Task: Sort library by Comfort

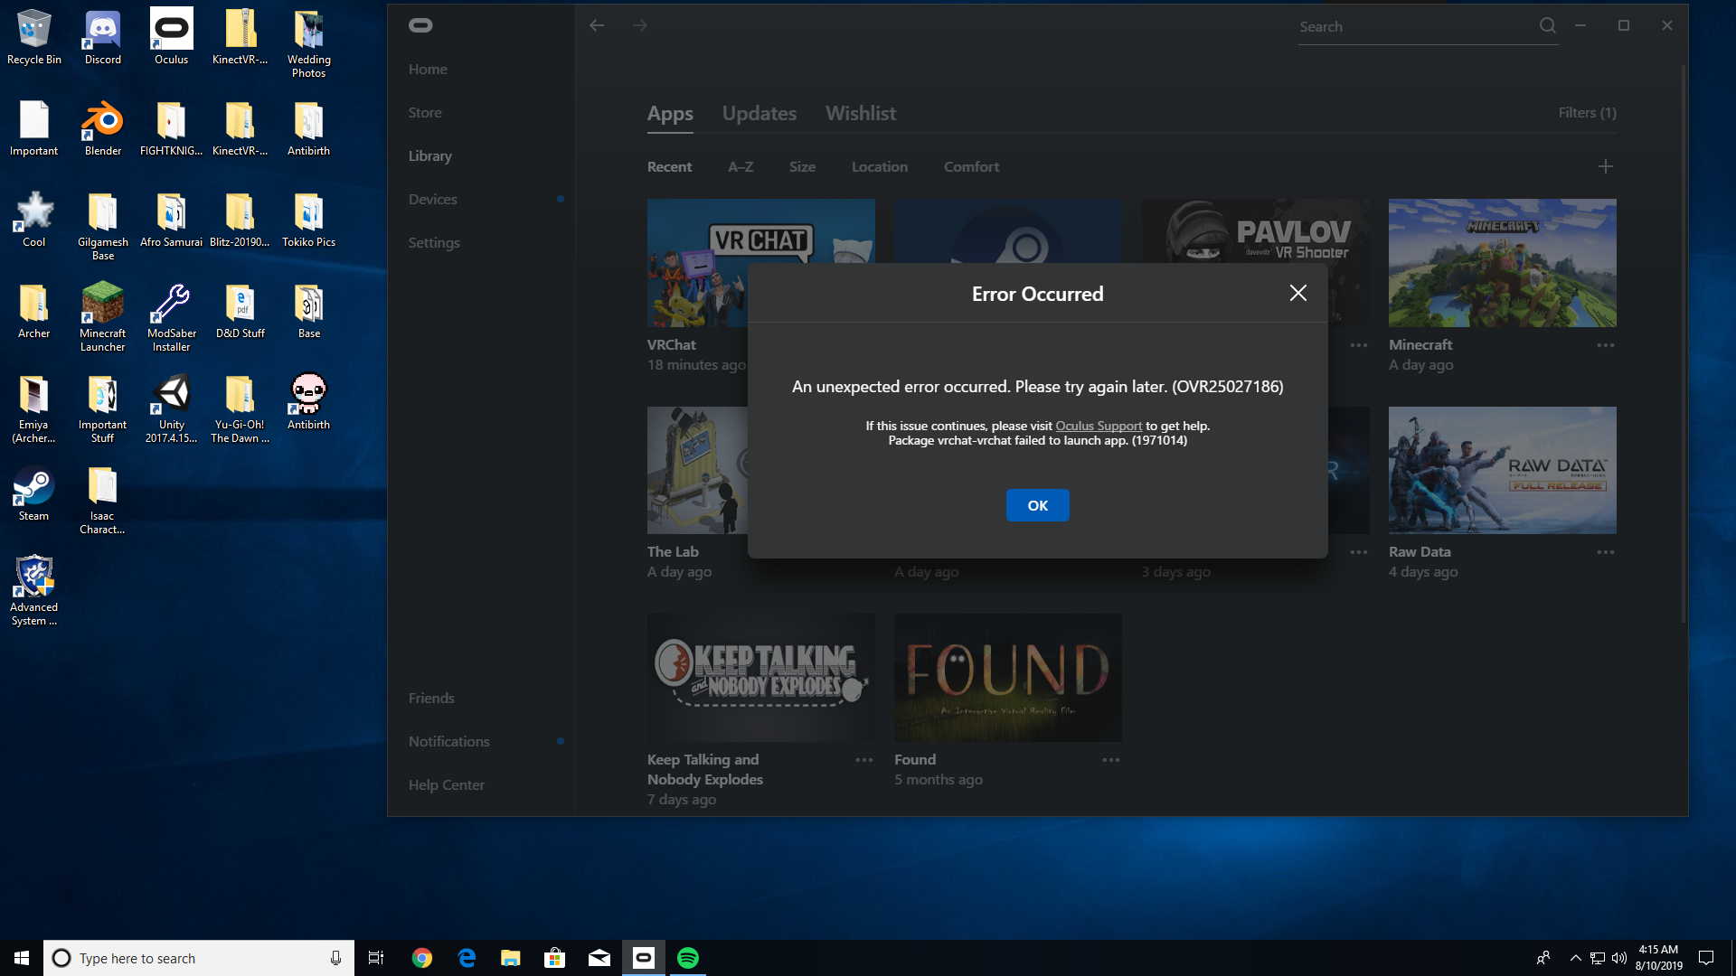Action: (x=972, y=167)
